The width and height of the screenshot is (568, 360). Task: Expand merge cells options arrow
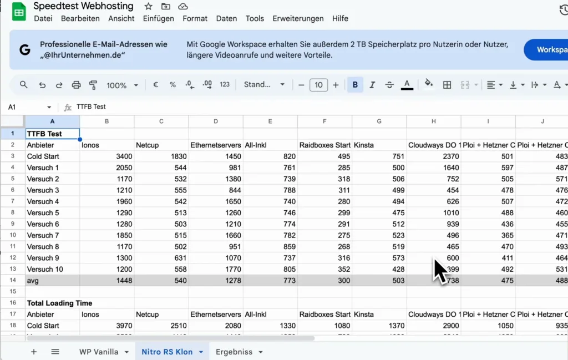click(476, 85)
